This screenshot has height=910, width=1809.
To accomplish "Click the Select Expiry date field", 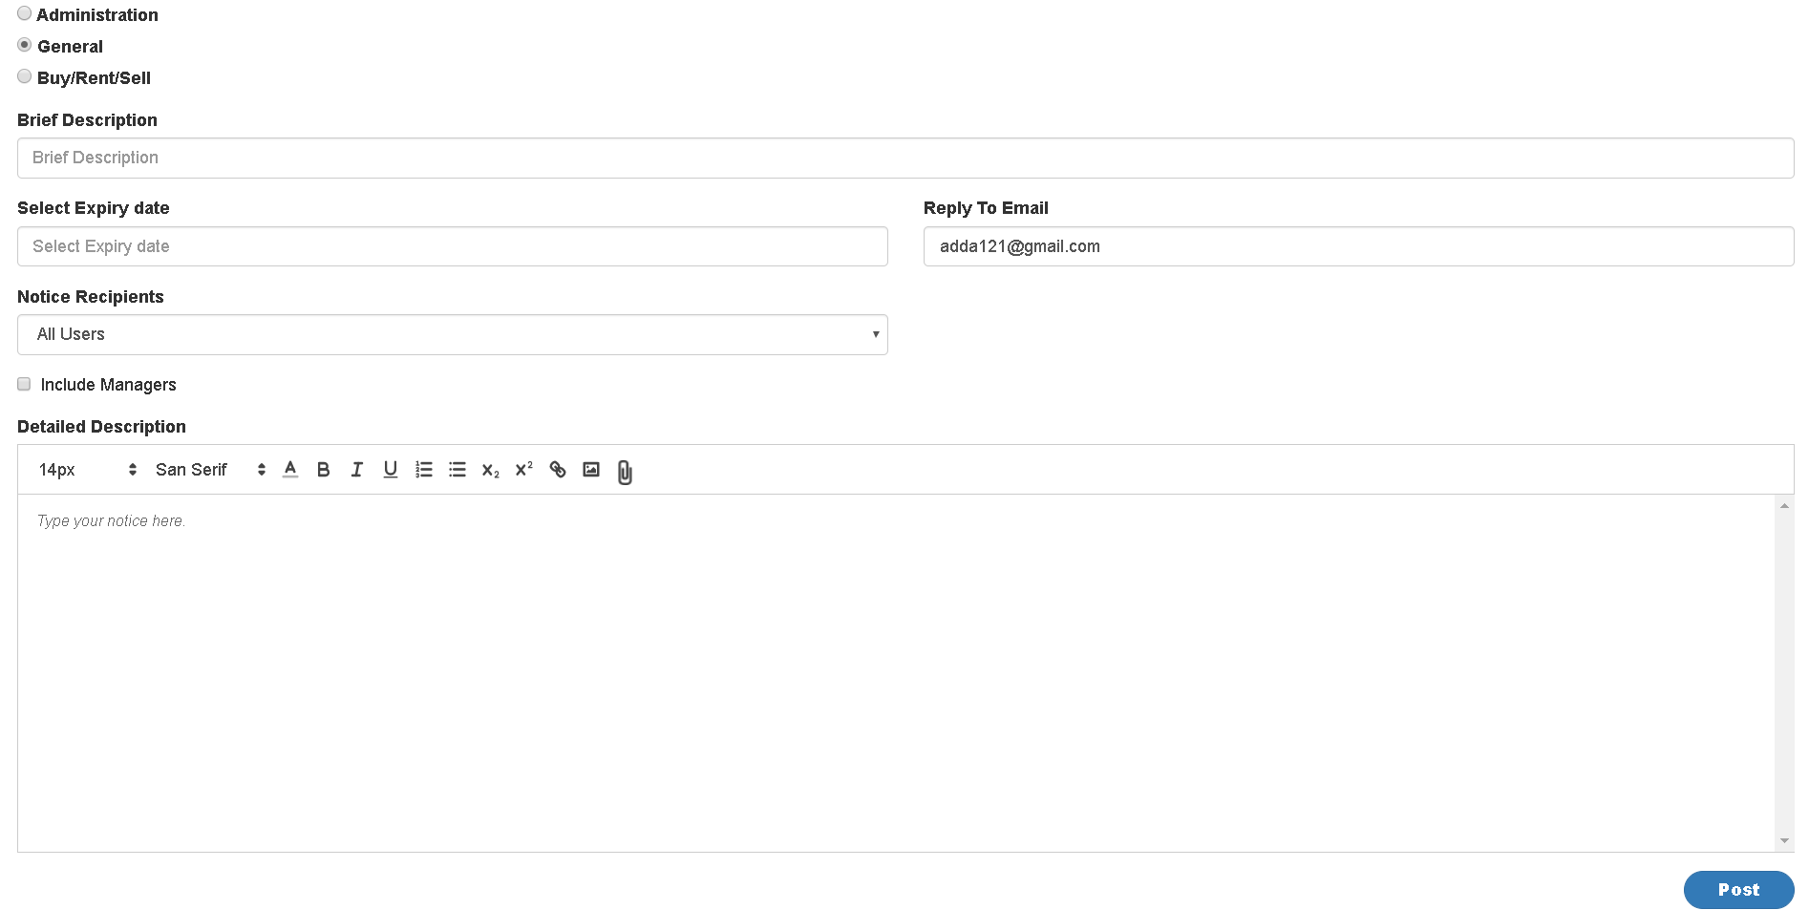I will (453, 246).
